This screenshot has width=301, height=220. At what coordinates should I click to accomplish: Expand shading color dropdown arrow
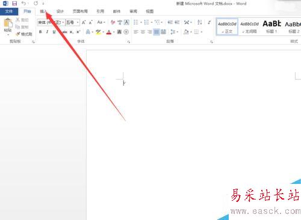click(191, 32)
